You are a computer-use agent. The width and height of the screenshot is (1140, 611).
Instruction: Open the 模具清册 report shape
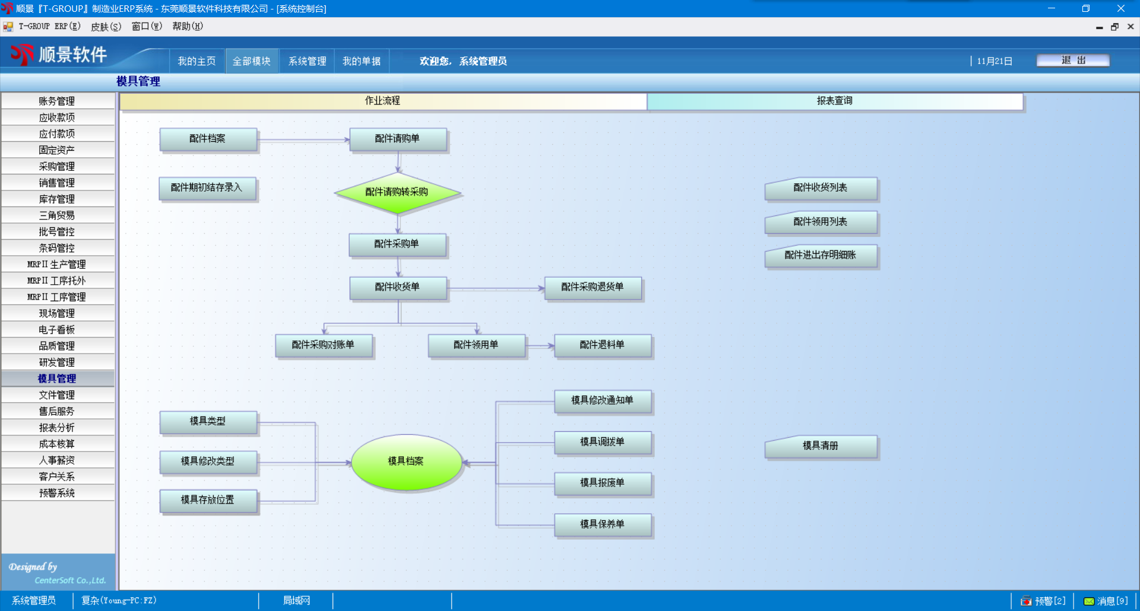coord(821,446)
